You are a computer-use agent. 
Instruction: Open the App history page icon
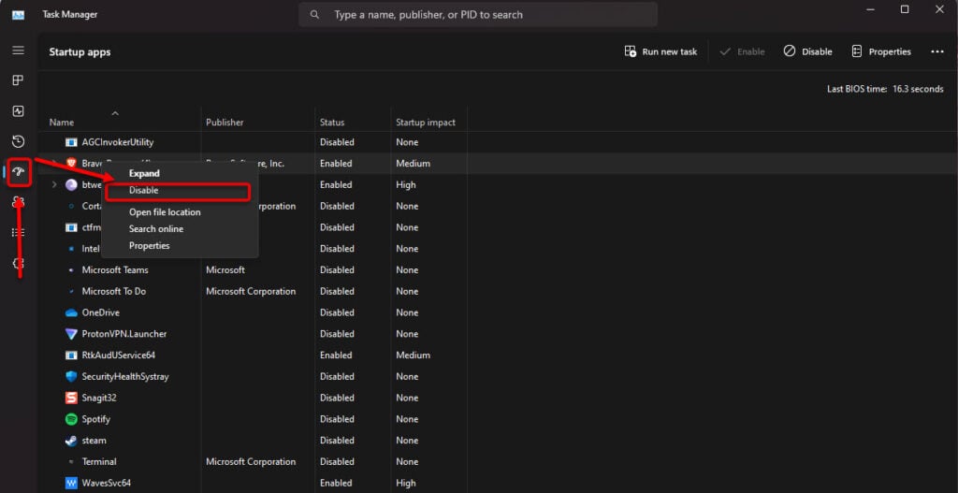pos(19,142)
